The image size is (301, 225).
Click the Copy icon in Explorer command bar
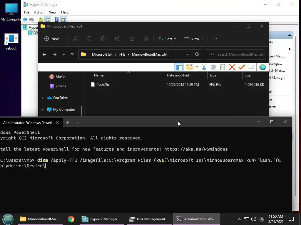click(x=89, y=39)
